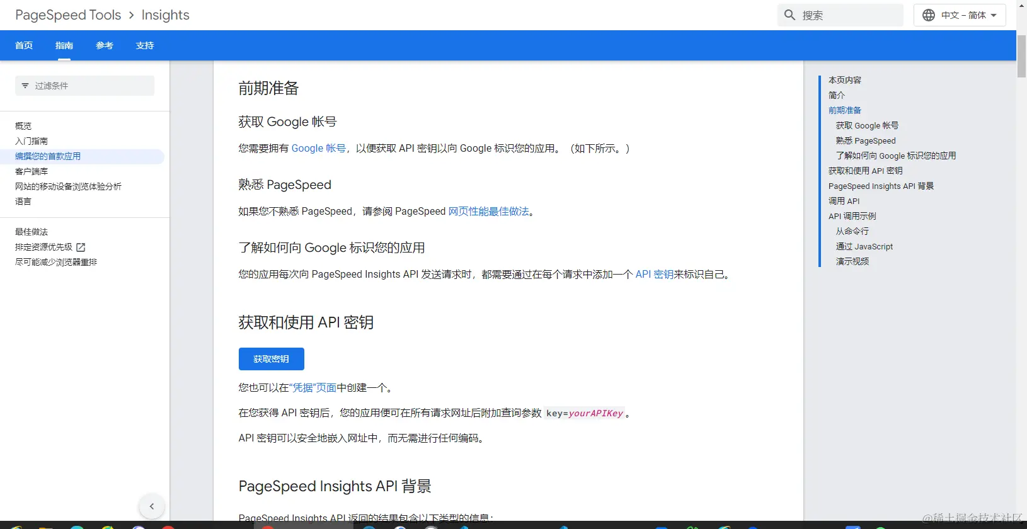Jump to API 调用示例 in contents

[x=852, y=216]
